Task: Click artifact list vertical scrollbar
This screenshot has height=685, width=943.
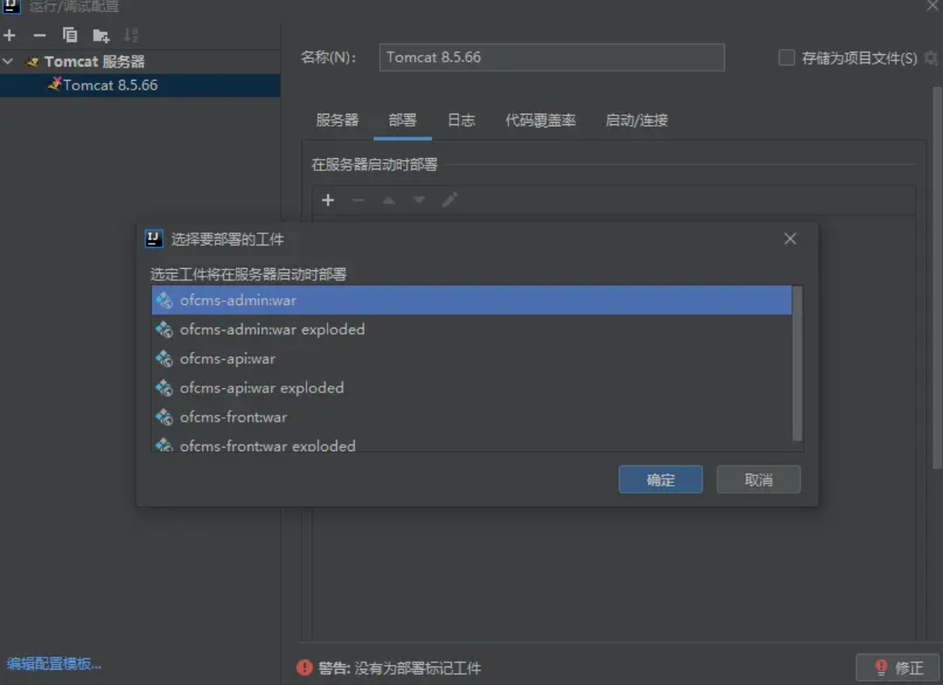Action: [x=798, y=364]
